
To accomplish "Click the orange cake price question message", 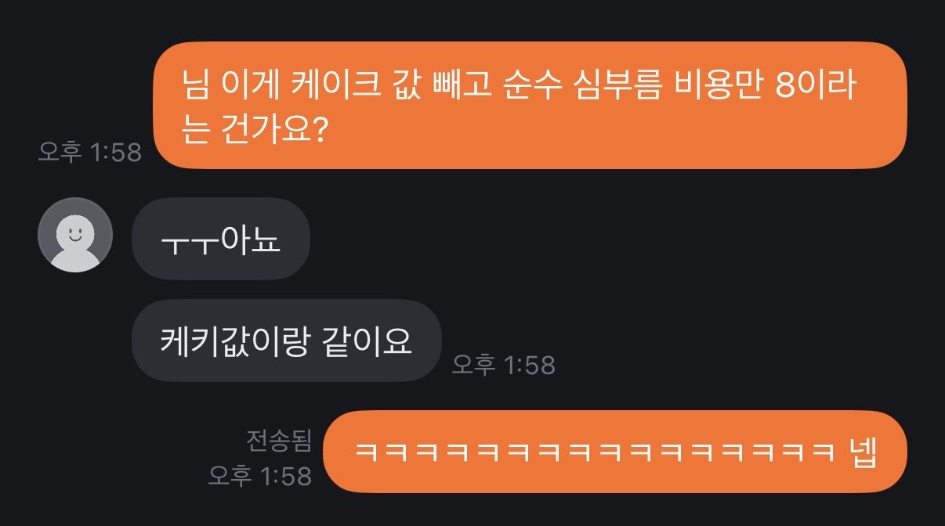I will tap(530, 105).
